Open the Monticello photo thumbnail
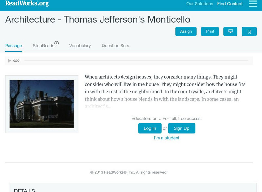 (42, 104)
